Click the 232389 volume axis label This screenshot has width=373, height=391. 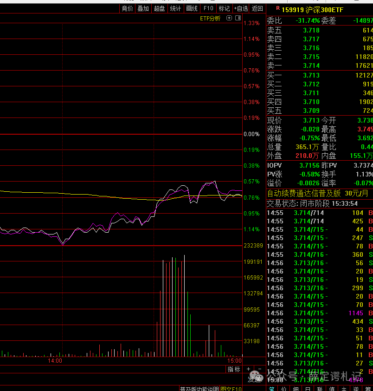click(x=253, y=246)
